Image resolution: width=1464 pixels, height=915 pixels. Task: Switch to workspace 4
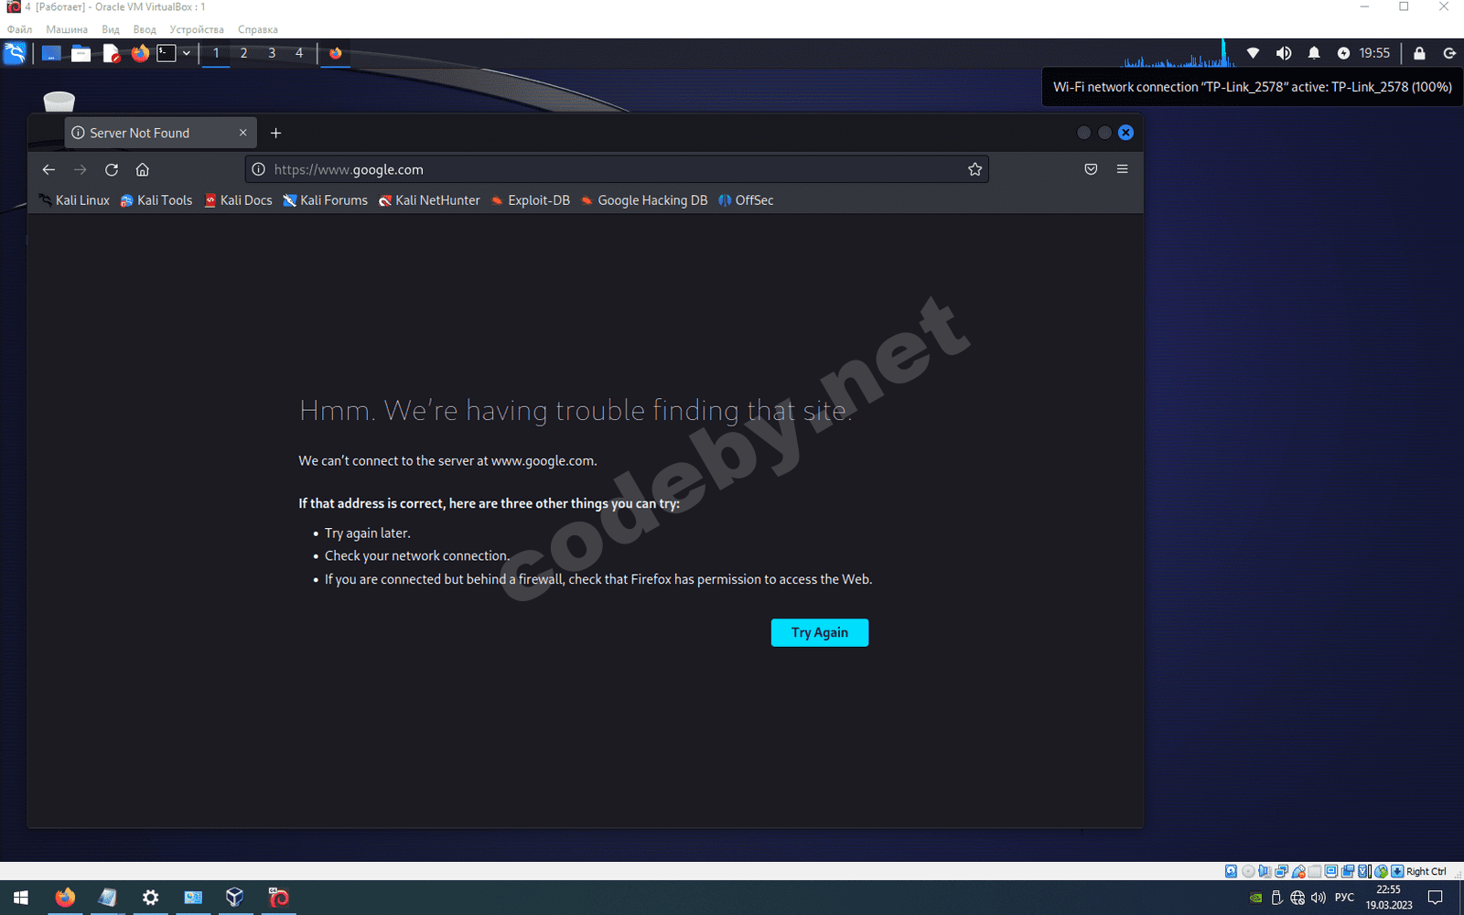[x=299, y=53]
